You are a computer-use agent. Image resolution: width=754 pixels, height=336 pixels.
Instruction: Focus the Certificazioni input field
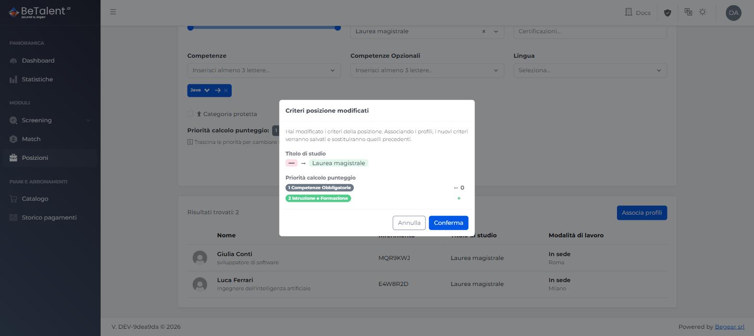(590, 31)
